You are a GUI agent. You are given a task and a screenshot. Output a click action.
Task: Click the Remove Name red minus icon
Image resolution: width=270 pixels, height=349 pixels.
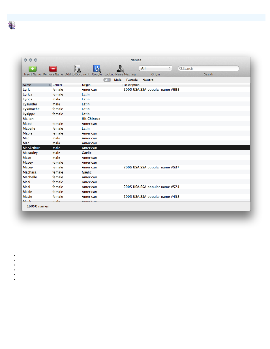[53, 69]
